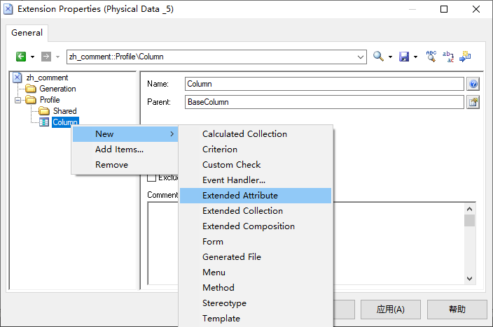
Task: Select Event Handler... menu entry
Action: (256, 180)
